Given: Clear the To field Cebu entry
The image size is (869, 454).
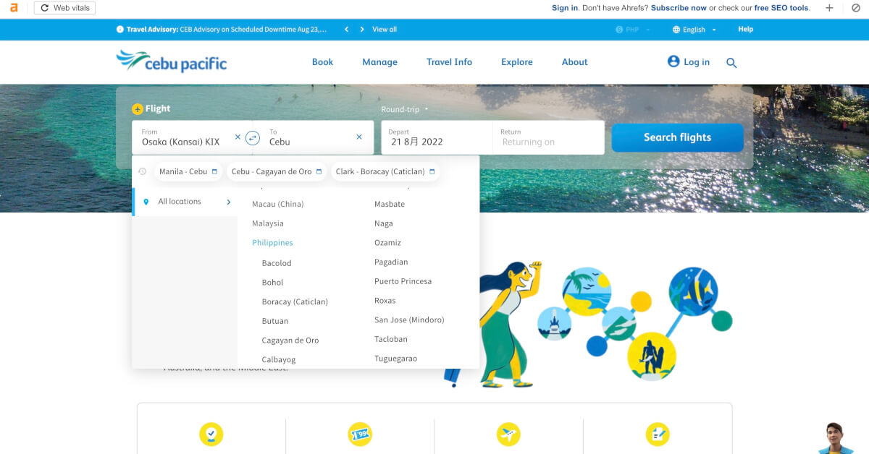Looking at the screenshot, I should pos(359,137).
